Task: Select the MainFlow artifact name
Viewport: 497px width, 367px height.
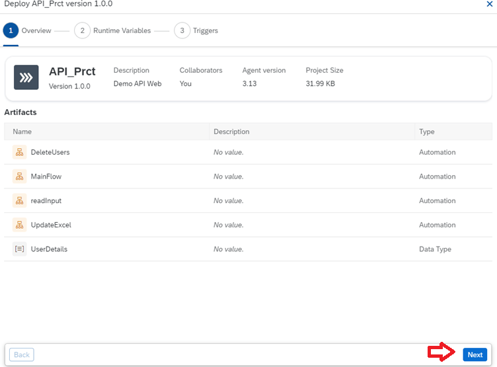Action: pyautogui.click(x=46, y=177)
